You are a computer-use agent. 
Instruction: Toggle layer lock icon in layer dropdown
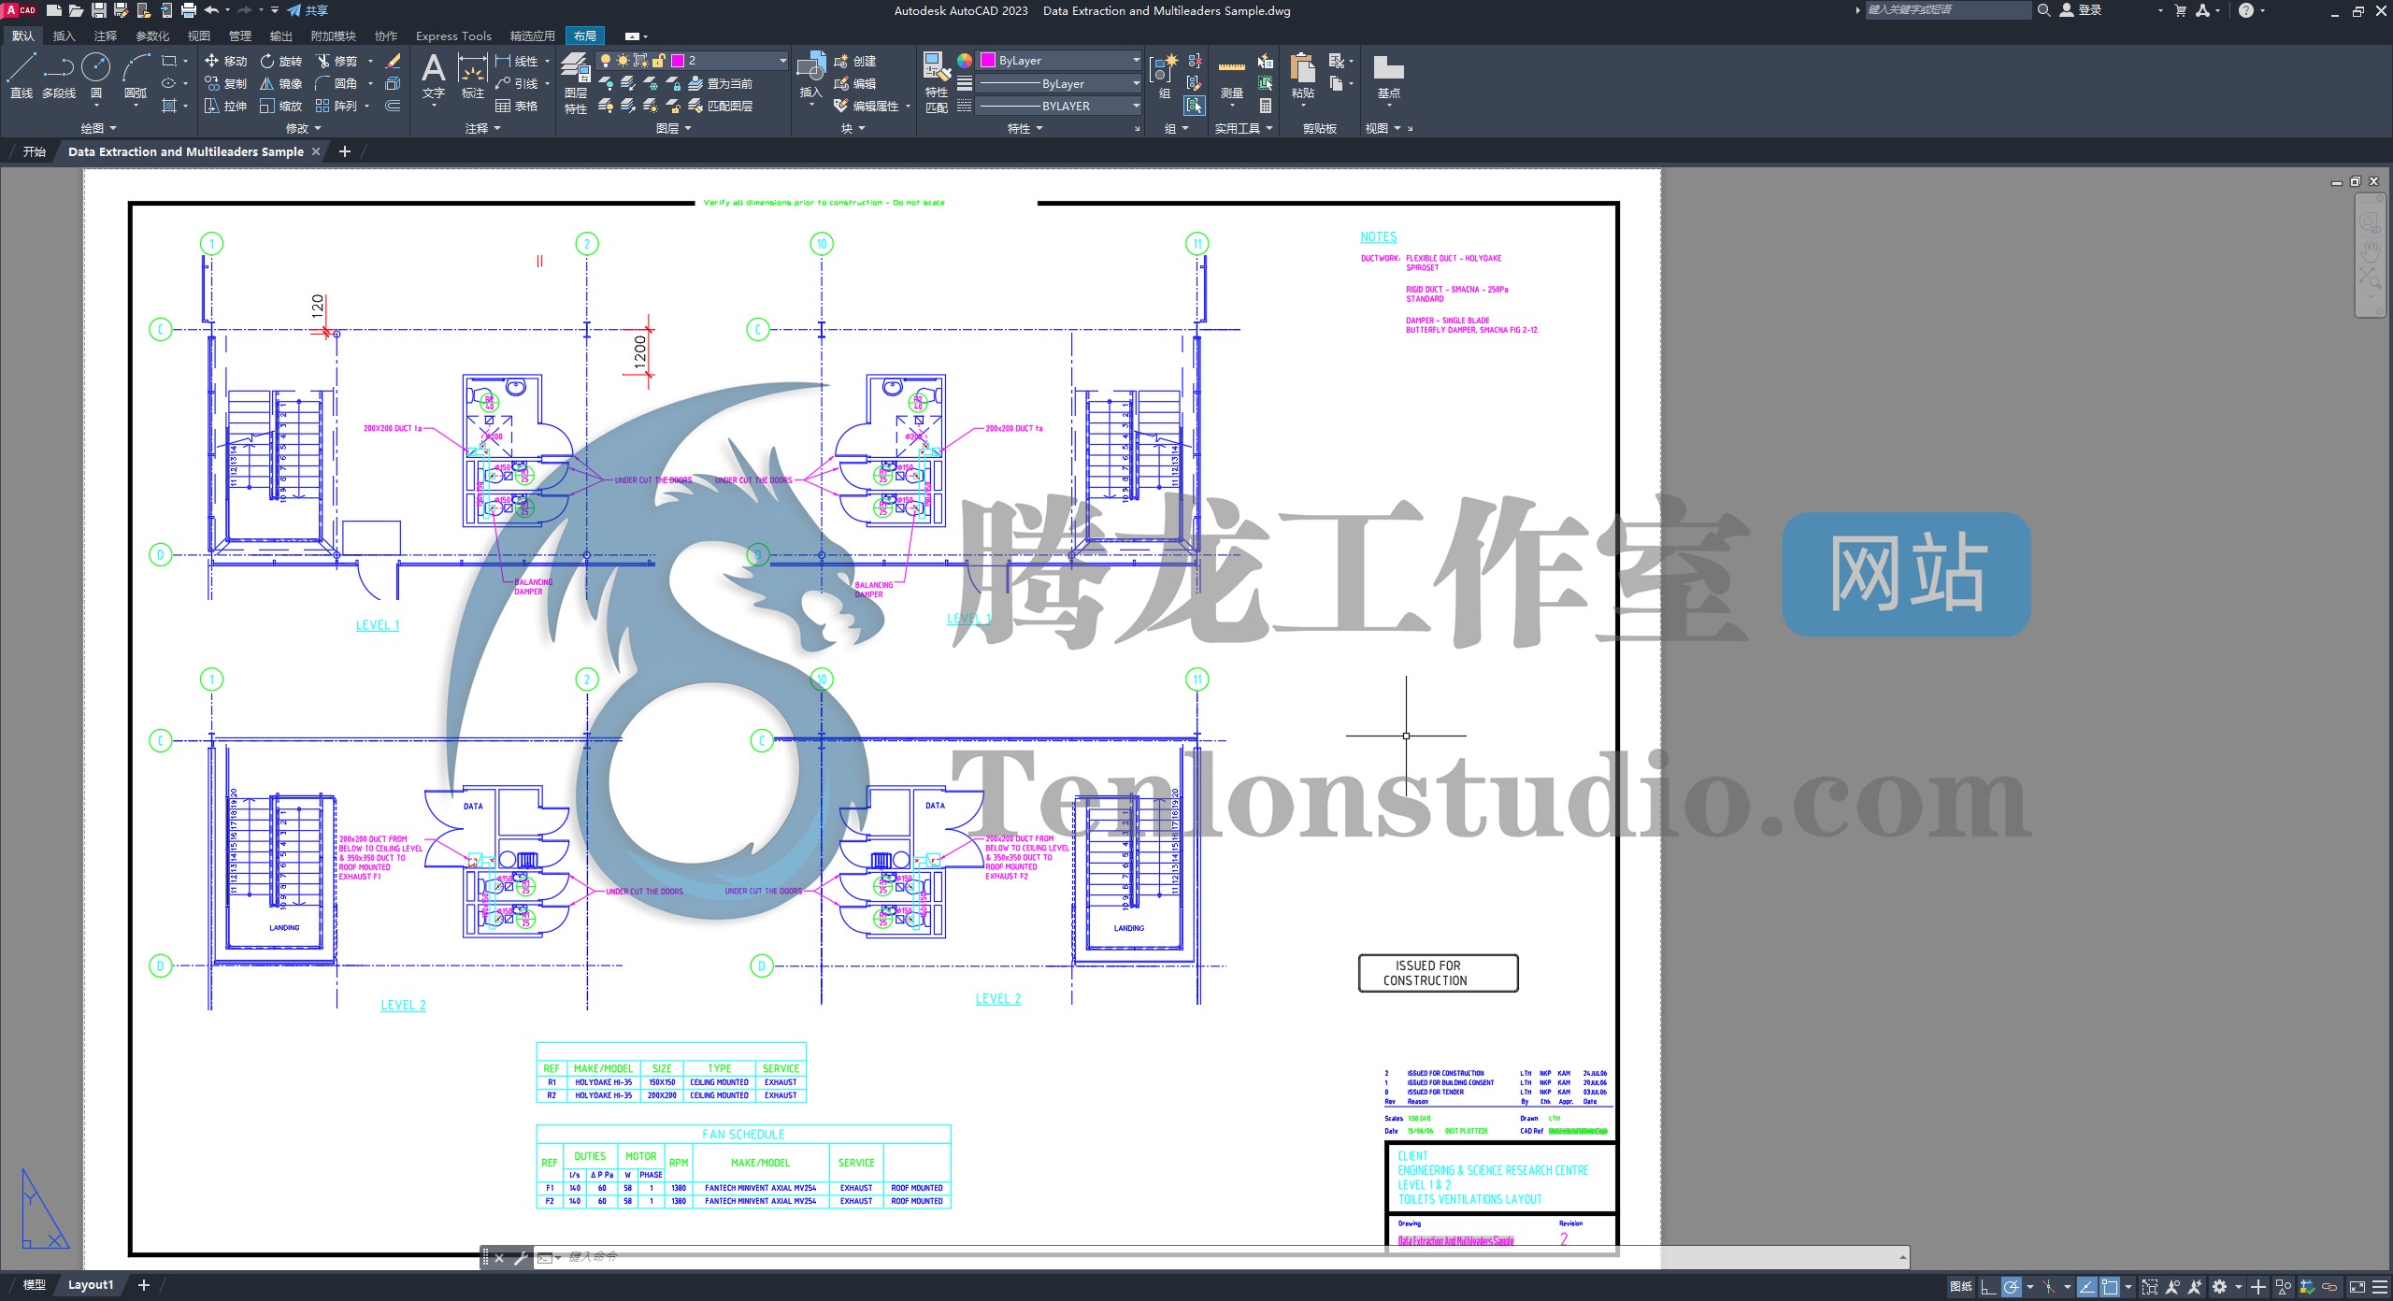pos(659,61)
